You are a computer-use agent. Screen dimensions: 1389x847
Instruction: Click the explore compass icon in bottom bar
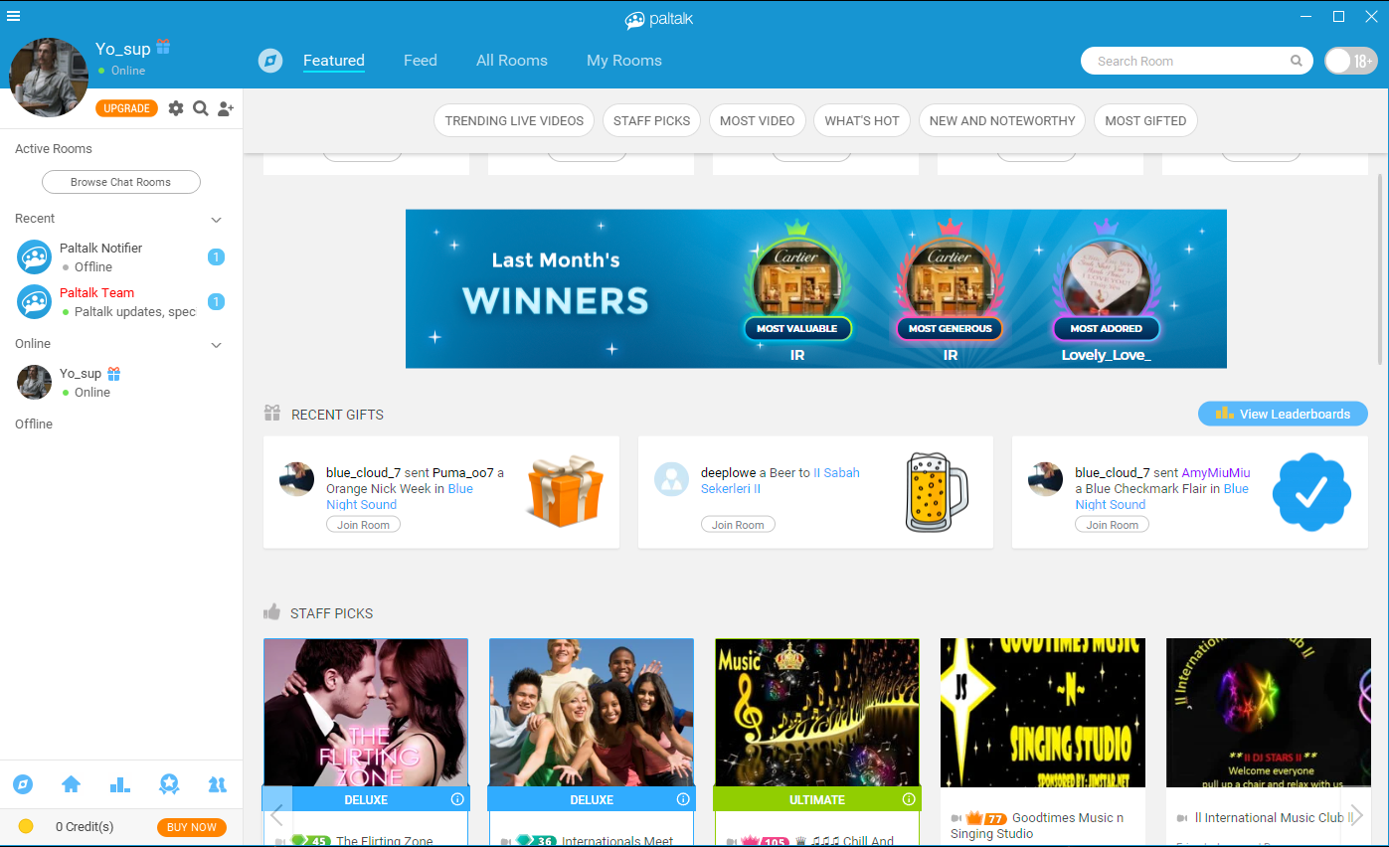coord(23,784)
